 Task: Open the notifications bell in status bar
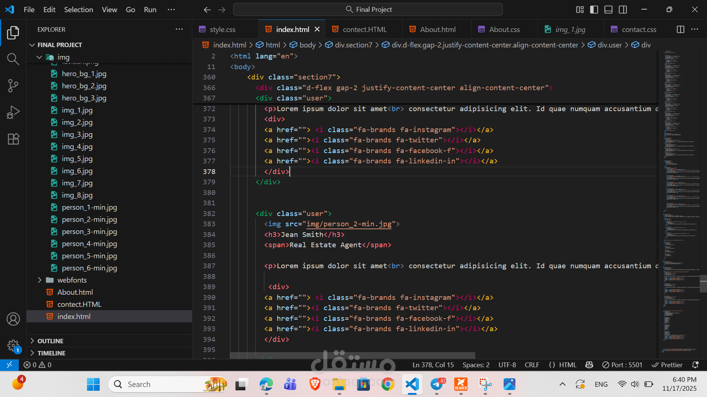pyautogui.click(x=695, y=365)
